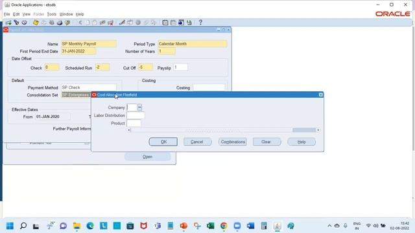Click the Help button in the flexfield dialog
Viewport: 415px width, 233px height.
pyautogui.click(x=302, y=142)
